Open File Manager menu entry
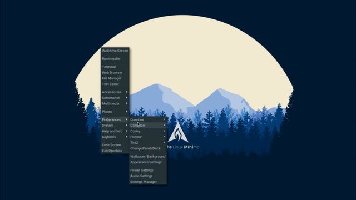356x200 pixels. pyautogui.click(x=115, y=78)
